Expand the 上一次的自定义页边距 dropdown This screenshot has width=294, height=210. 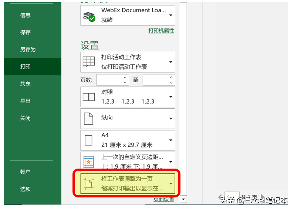coord(170,162)
